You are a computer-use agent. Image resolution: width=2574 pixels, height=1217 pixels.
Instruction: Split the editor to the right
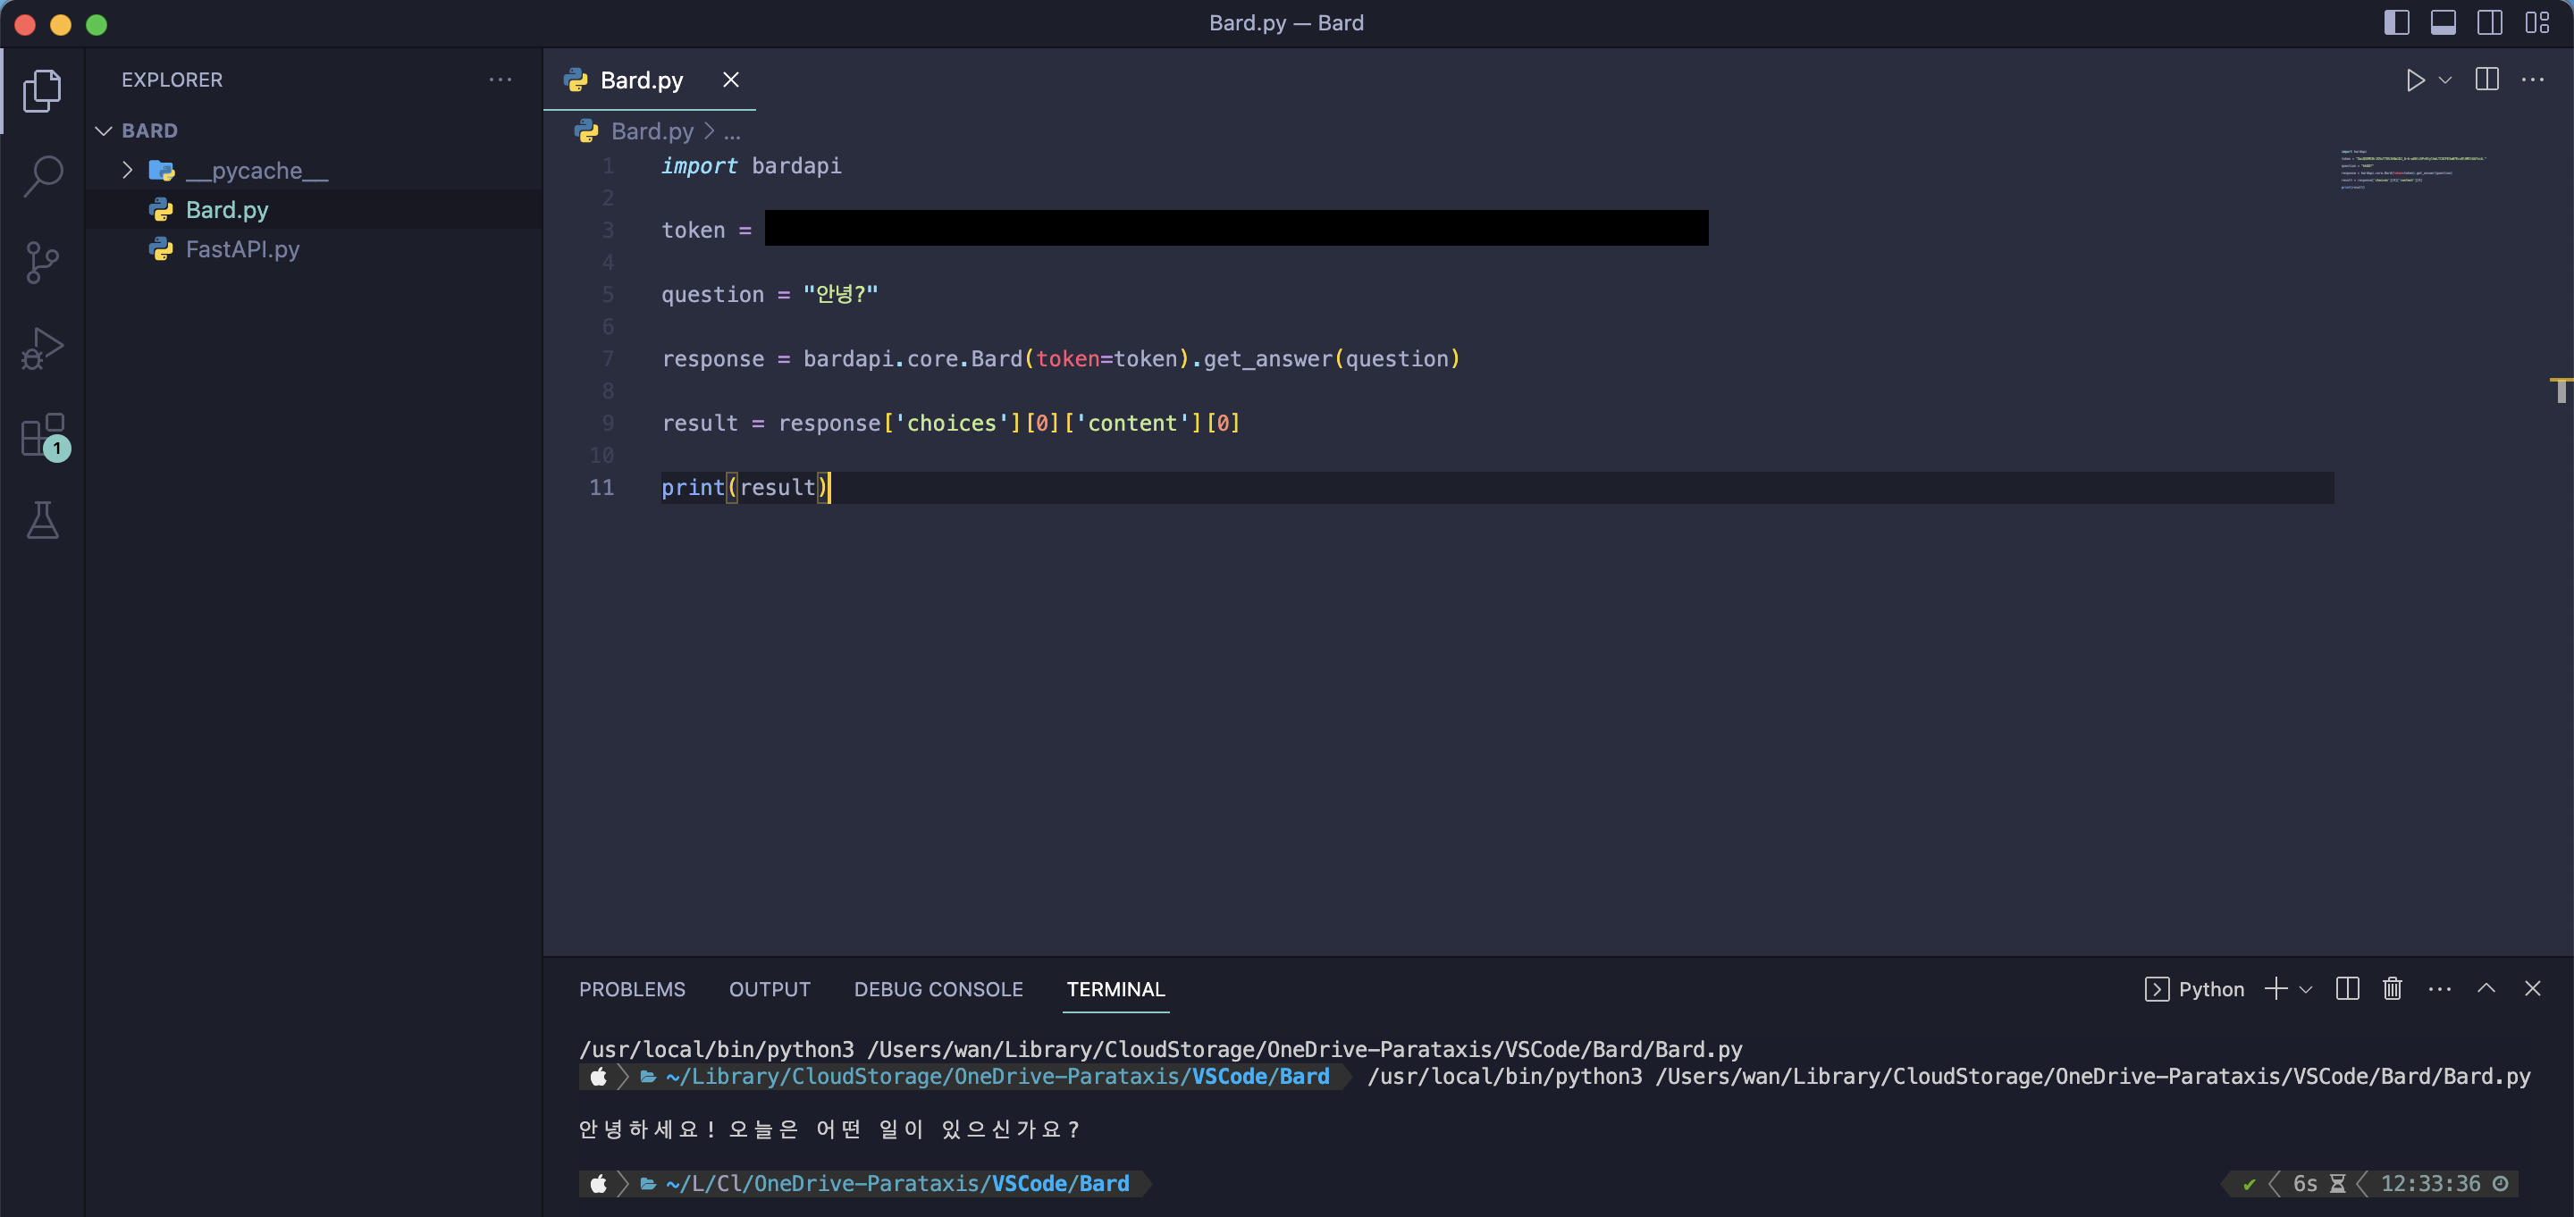(2486, 80)
